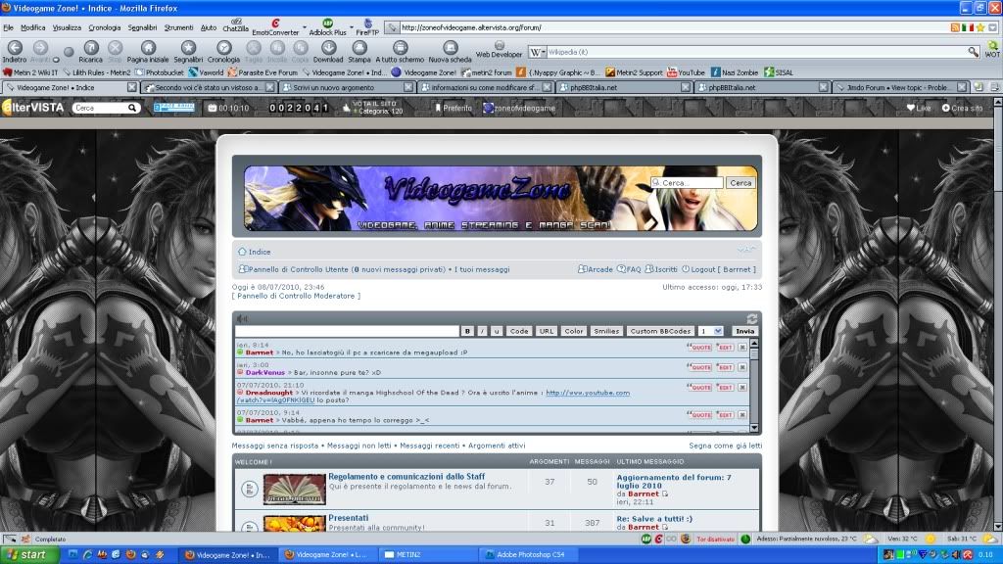Delete Barrnet's first chat message with X icon
Viewport: 1003px width, 564px height.
pos(742,348)
